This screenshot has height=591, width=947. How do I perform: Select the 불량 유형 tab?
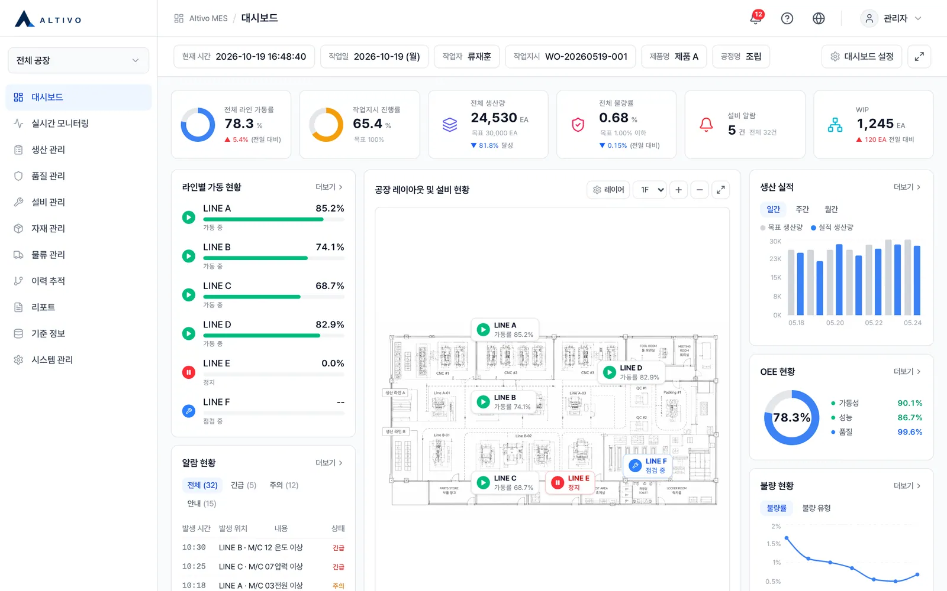pyautogui.click(x=816, y=508)
